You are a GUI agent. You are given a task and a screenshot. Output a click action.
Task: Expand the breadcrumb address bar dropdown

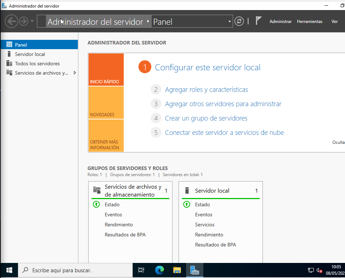pyautogui.click(x=230, y=22)
